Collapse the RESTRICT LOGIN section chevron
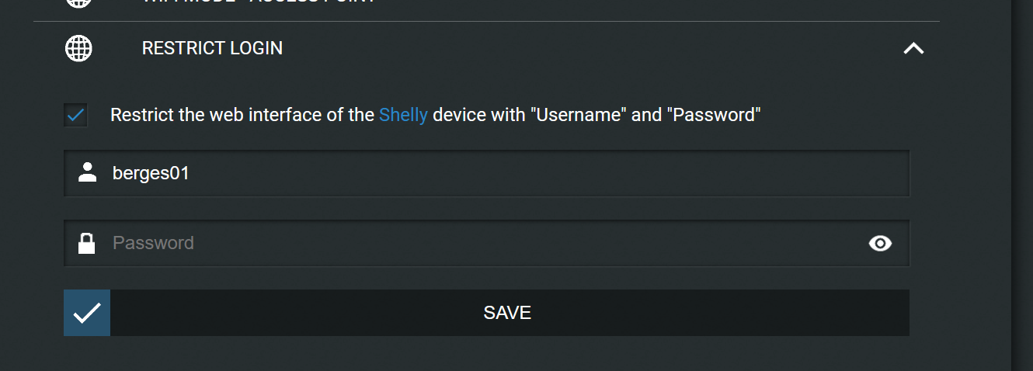 (913, 48)
